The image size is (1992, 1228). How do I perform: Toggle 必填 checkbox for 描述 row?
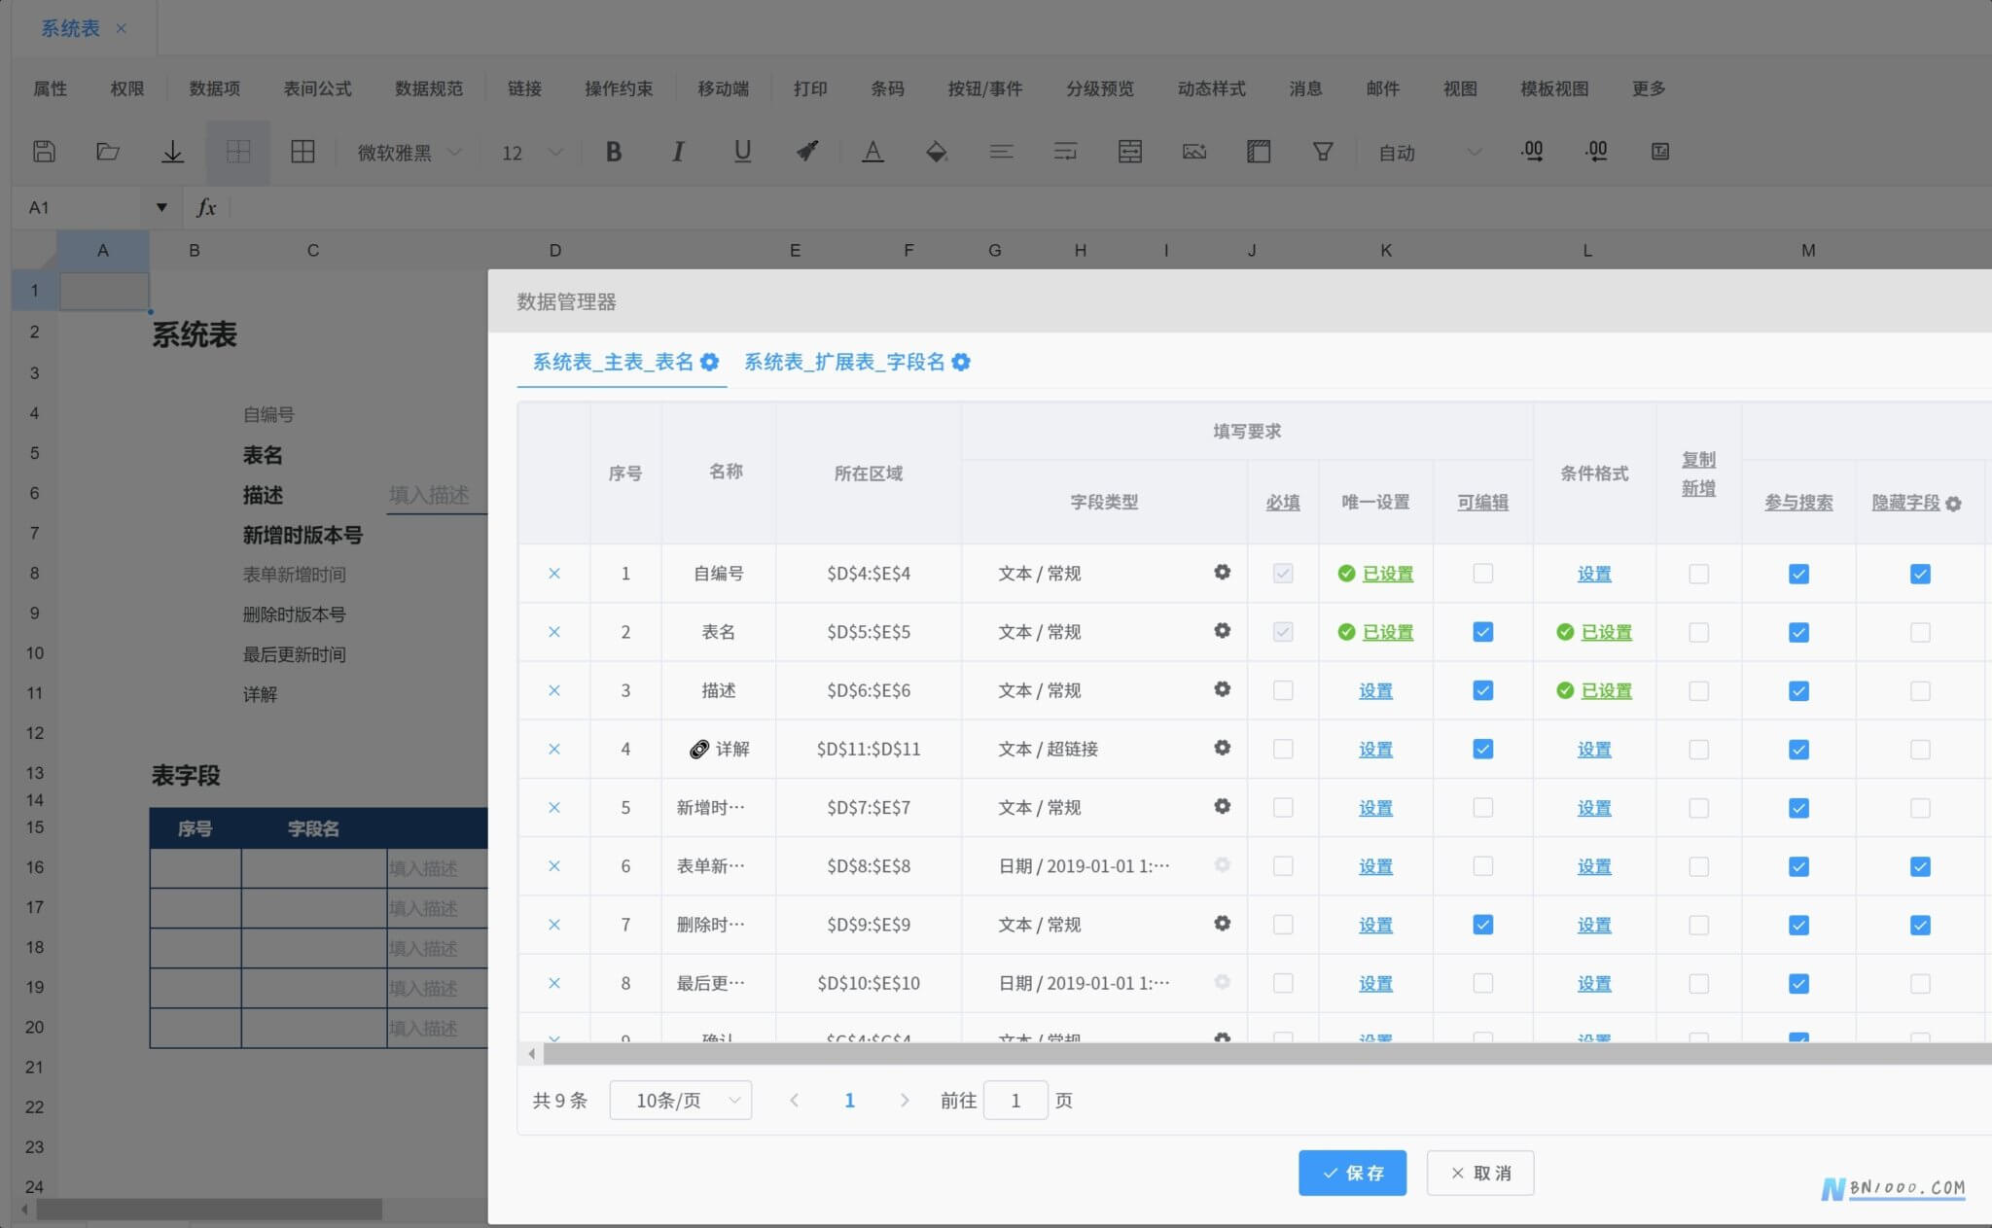(1283, 690)
